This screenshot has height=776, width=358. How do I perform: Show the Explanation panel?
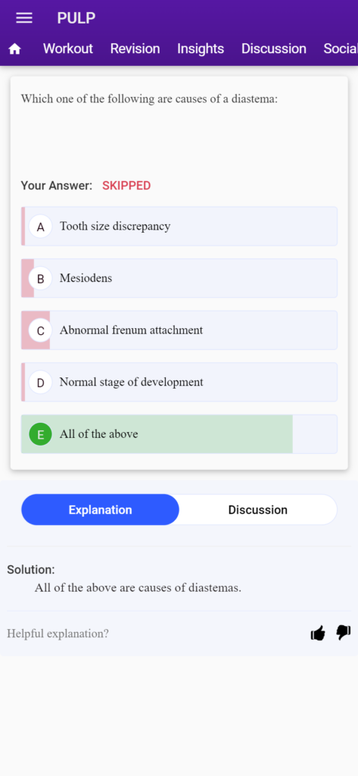click(x=101, y=510)
